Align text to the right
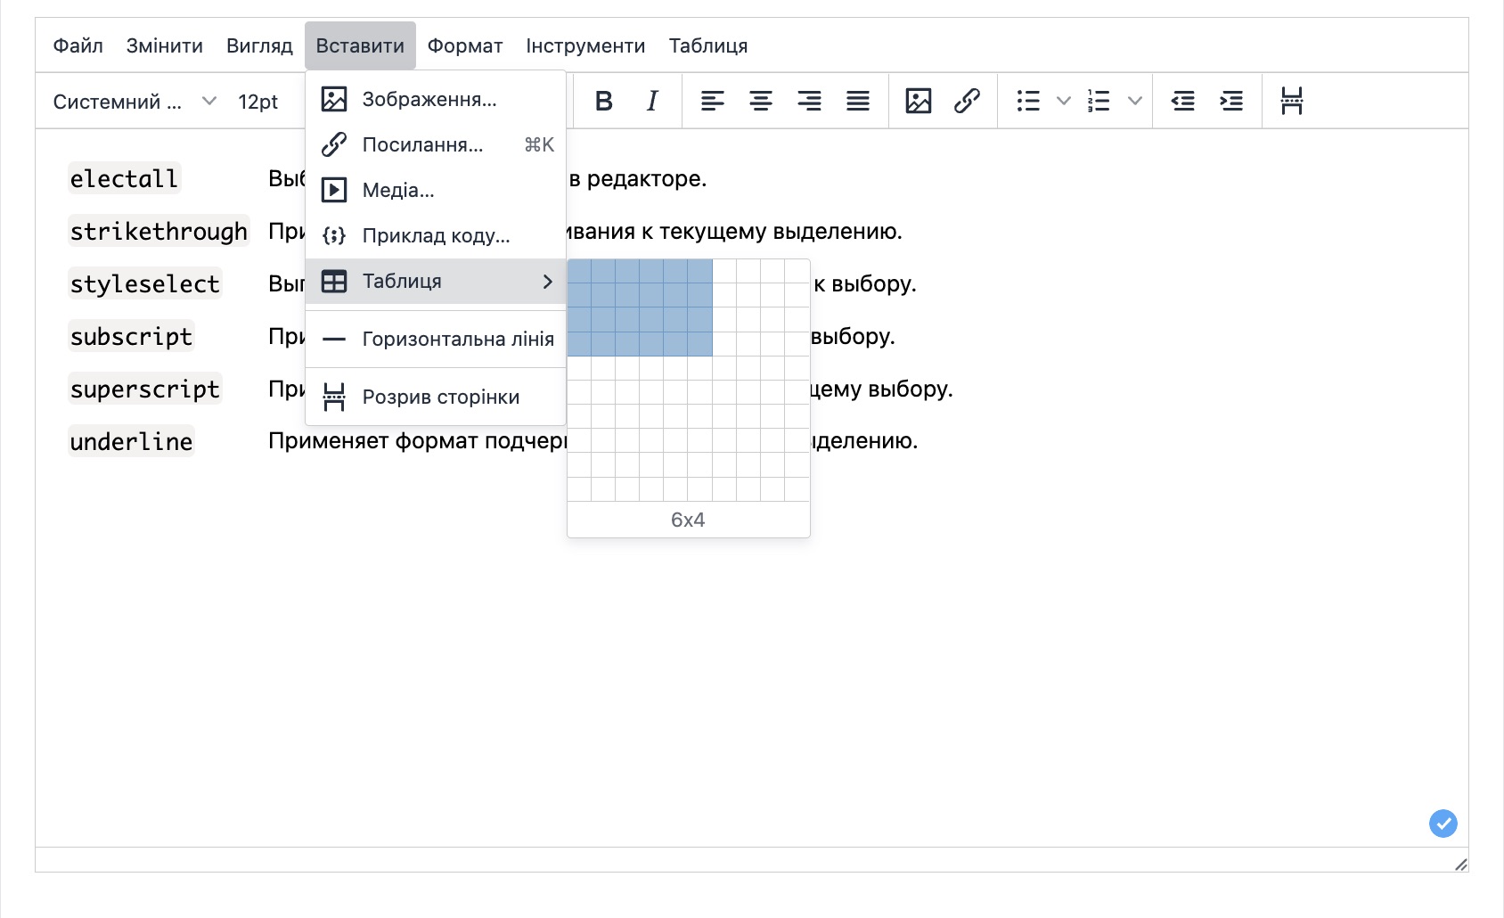The image size is (1504, 918). pos(809,102)
